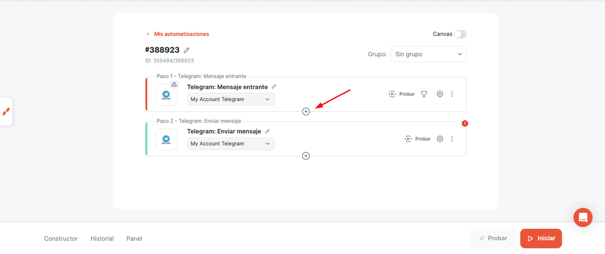Open more options for Enviar mensaje step

pyautogui.click(x=452, y=139)
